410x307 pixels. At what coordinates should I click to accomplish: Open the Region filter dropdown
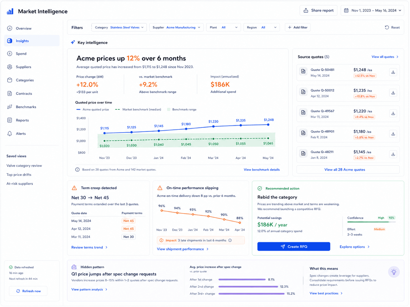click(262, 27)
